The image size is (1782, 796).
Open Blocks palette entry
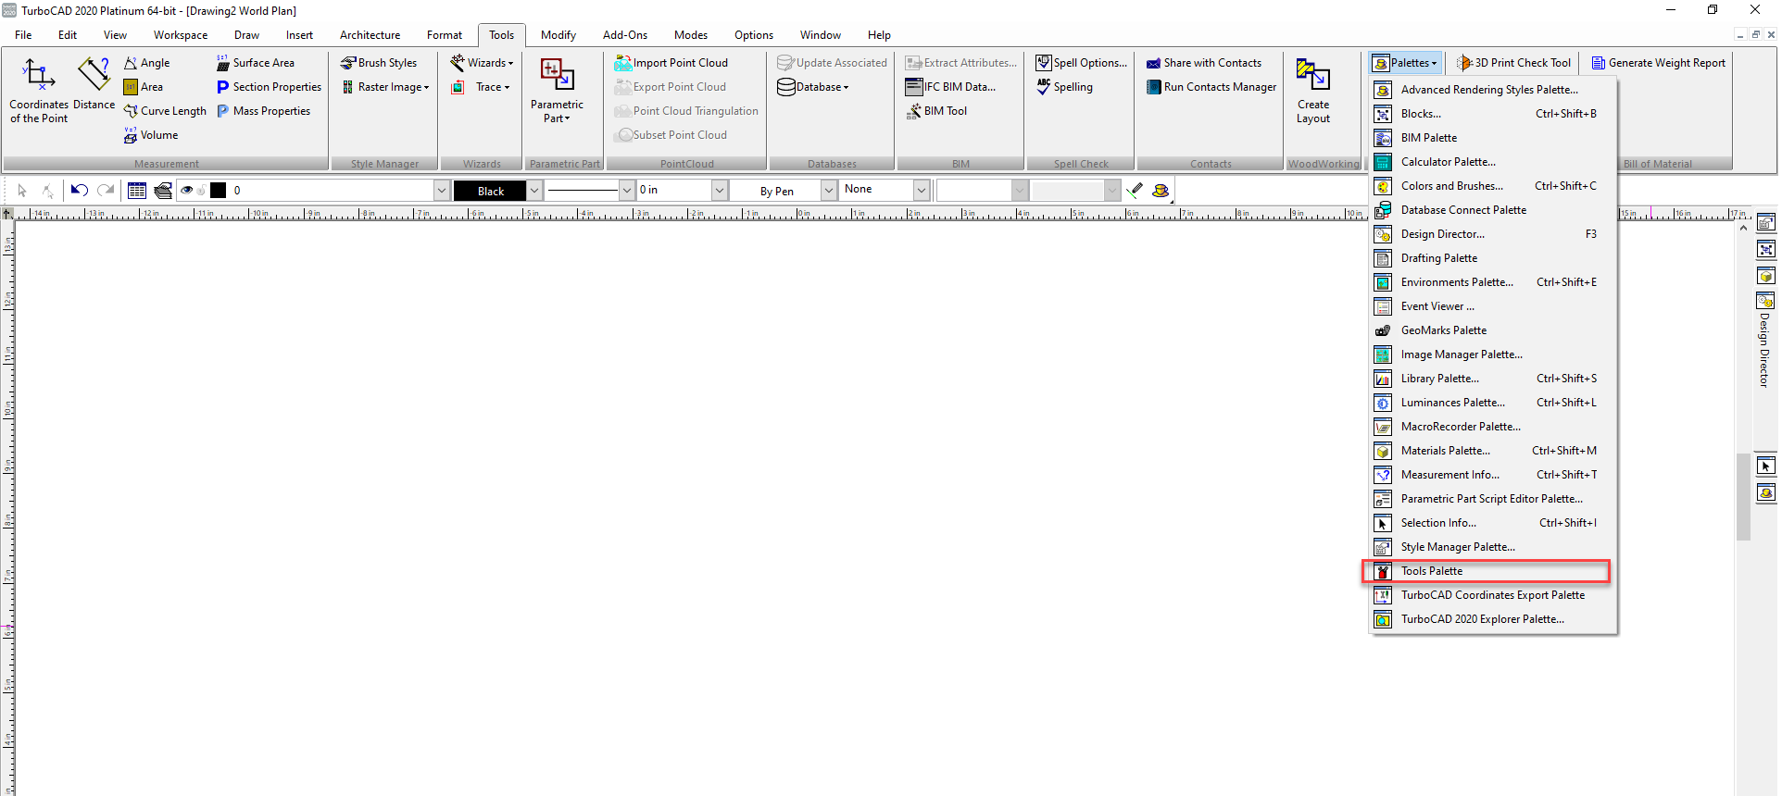pos(1493,114)
